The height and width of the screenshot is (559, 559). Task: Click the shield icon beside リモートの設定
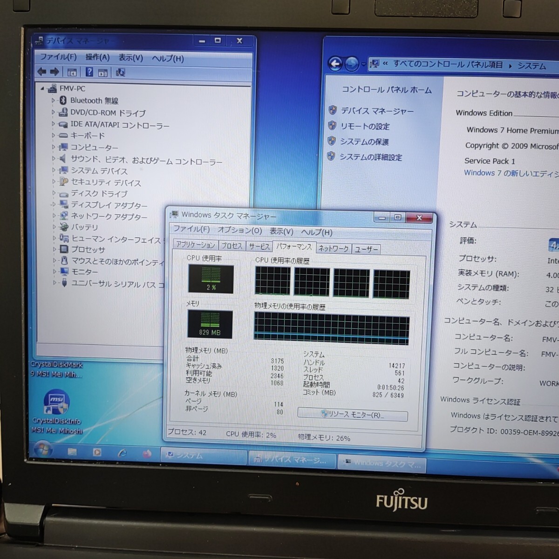332,126
